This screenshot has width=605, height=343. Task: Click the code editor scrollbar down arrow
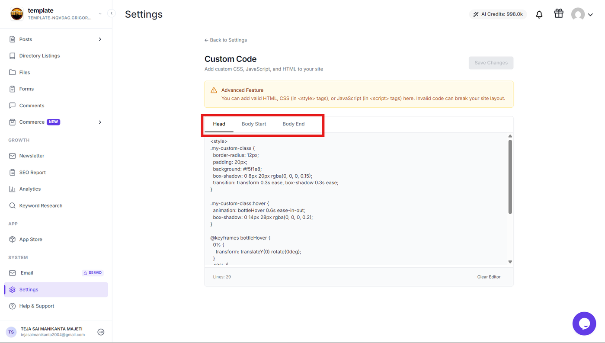click(x=510, y=262)
